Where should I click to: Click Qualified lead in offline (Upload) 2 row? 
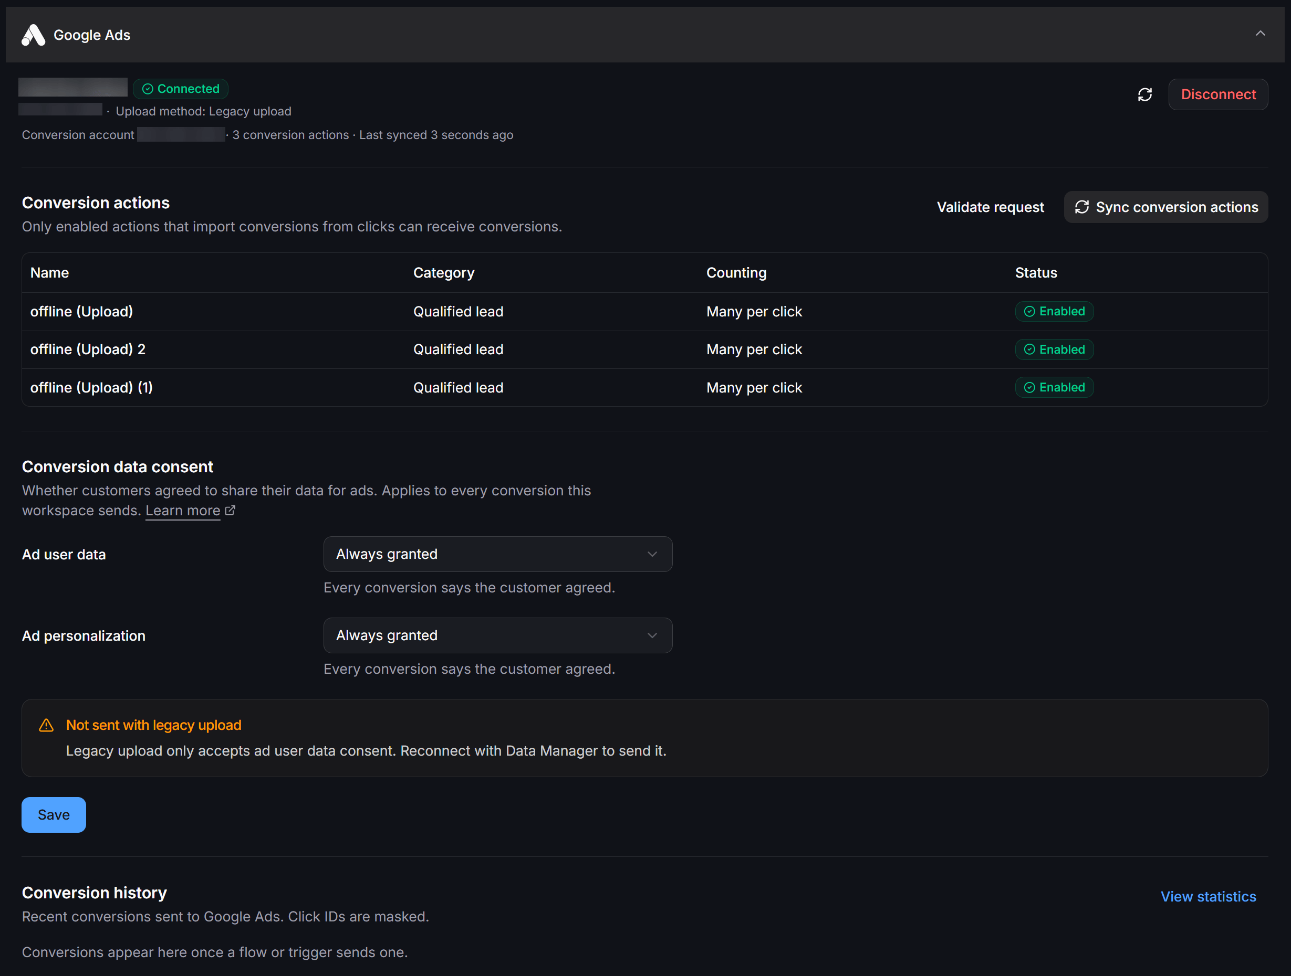[x=458, y=349]
